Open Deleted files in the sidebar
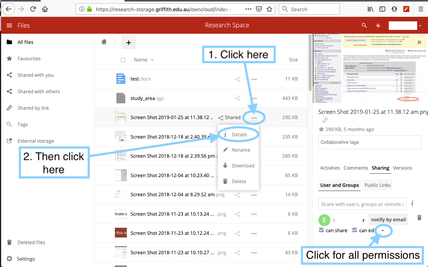Image resolution: width=428 pixels, height=267 pixels. coord(31,242)
